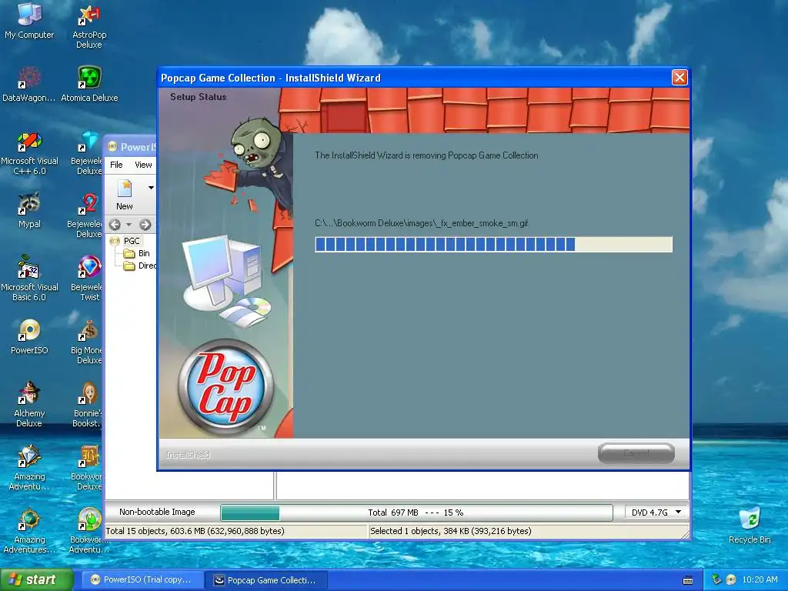Click the 10:20 AM taskbar clock
Image resolution: width=788 pixels, height=591 pixels.
(x=760, y=579)
